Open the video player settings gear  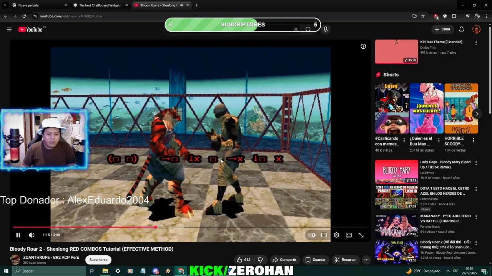tap(336, 235)
